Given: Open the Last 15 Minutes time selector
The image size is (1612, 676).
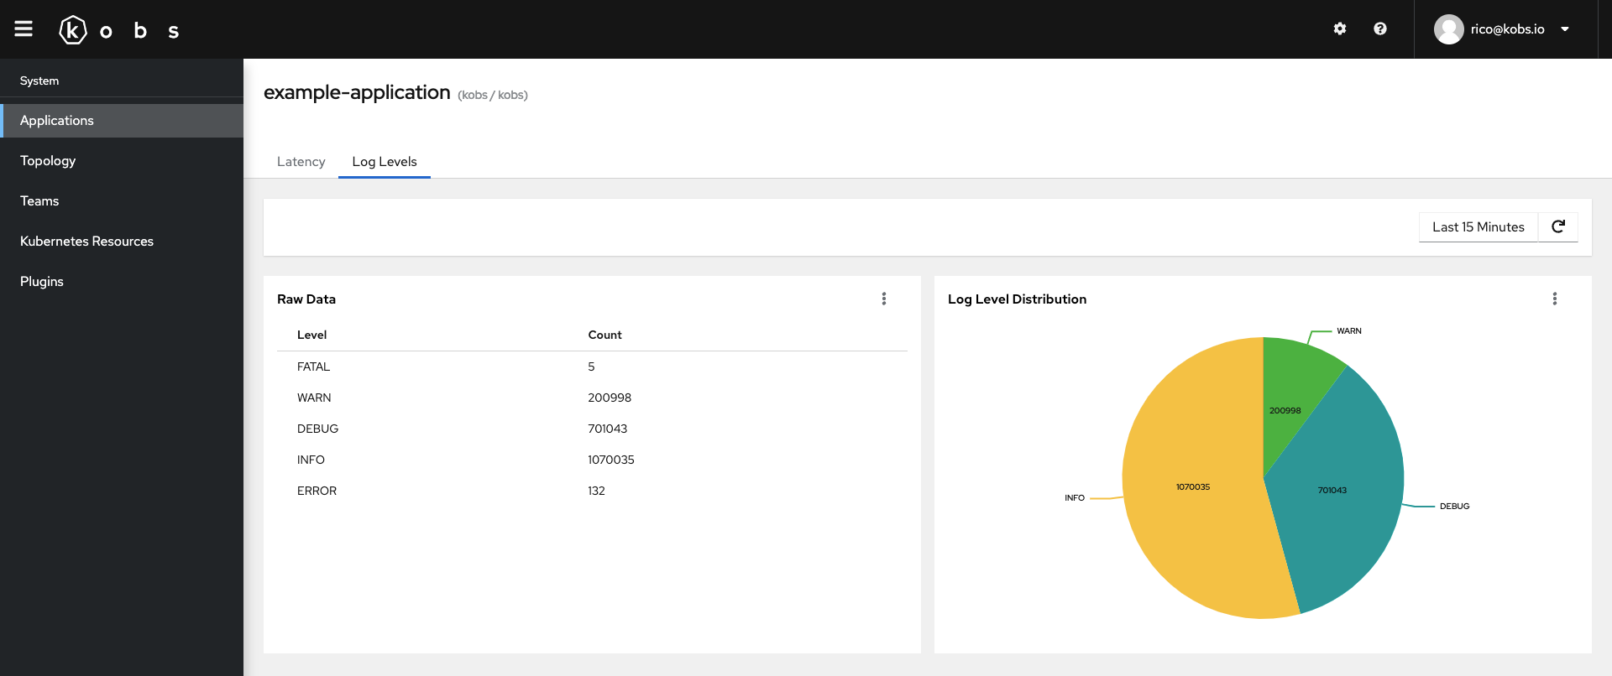Looking at the screenshot, I should pos(1479,226).
